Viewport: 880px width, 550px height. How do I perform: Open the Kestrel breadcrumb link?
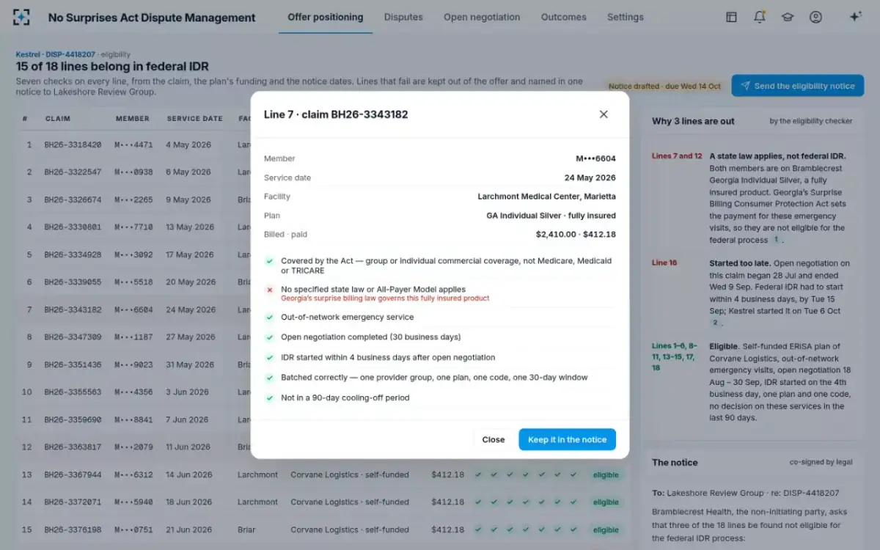[27, 54]
